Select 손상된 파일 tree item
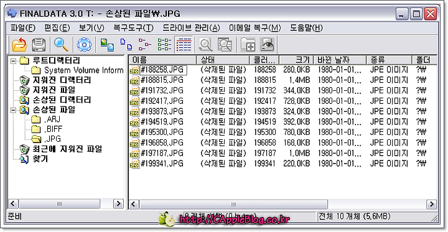The width and height of the screenshot is (448, 232). pos(54,109)
